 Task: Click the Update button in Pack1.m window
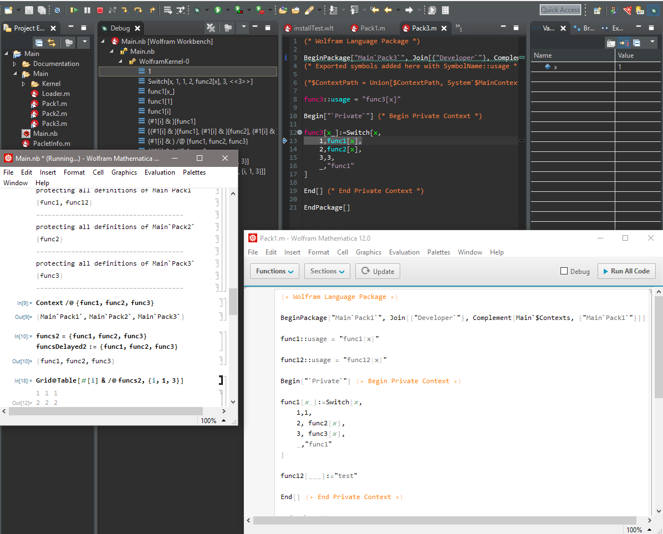(378, 271)
